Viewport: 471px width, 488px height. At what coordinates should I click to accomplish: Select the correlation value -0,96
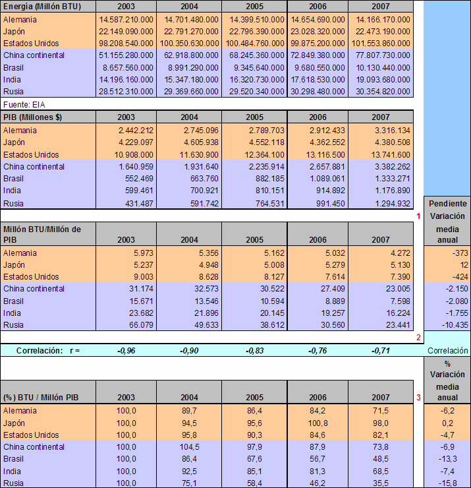(126, 351)
